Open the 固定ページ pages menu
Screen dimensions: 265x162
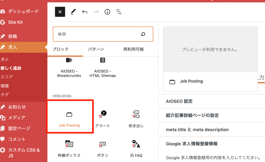[19, 128]
